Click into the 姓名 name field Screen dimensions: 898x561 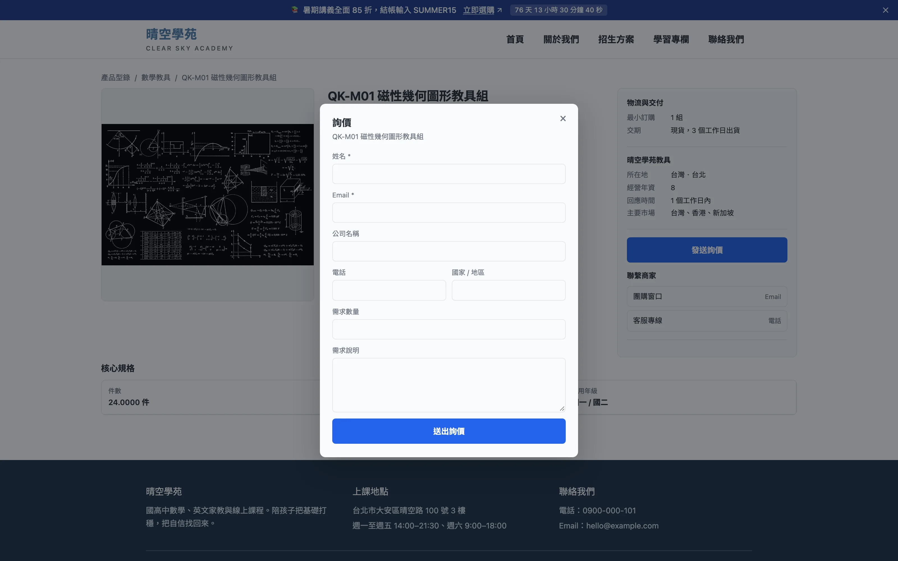click(449, 174)
